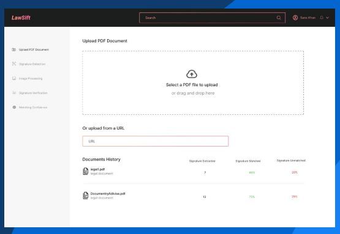Click the search magnifier icon
This screenshot has width=340, height=234.
279,18
